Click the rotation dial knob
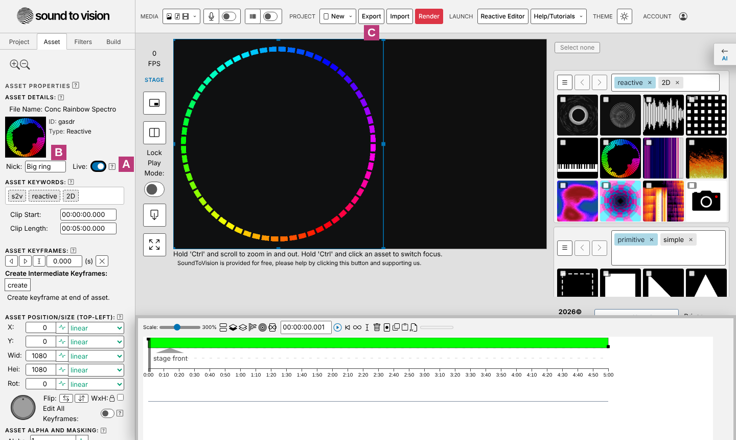This screenshot has height=440, width=736. [23, 407]
